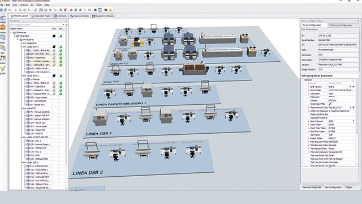Collapse the General properties group
362x204 pixels.
pos(353,80)
